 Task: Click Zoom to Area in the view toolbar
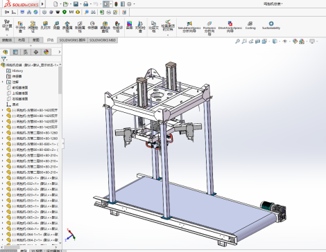pos(244,42)
